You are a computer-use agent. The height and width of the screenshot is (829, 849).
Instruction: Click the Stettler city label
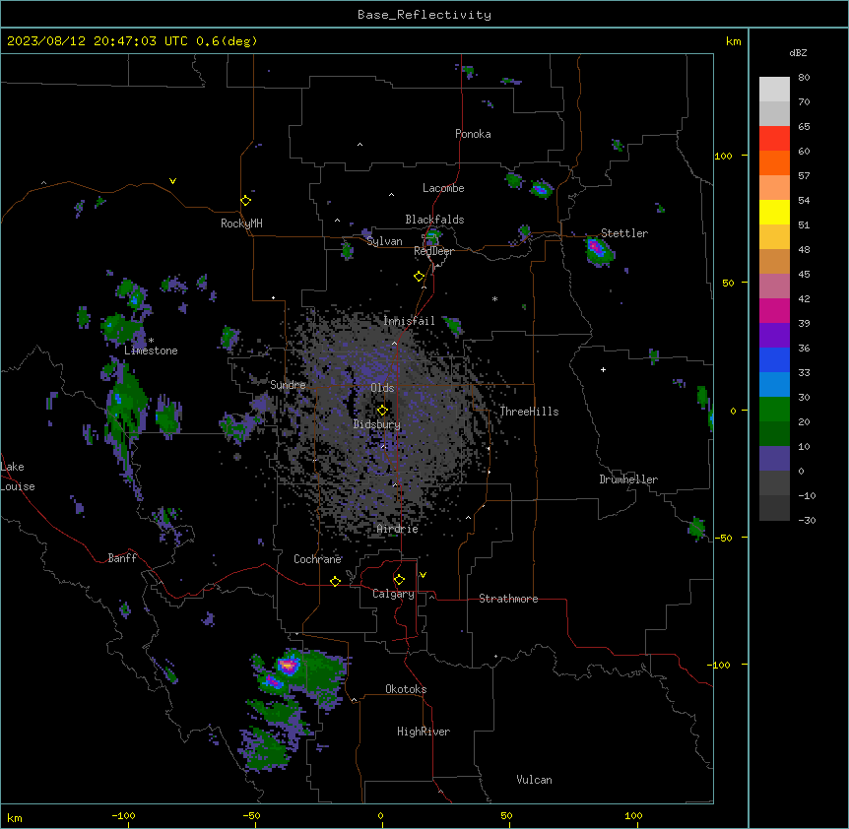point(624,233)
